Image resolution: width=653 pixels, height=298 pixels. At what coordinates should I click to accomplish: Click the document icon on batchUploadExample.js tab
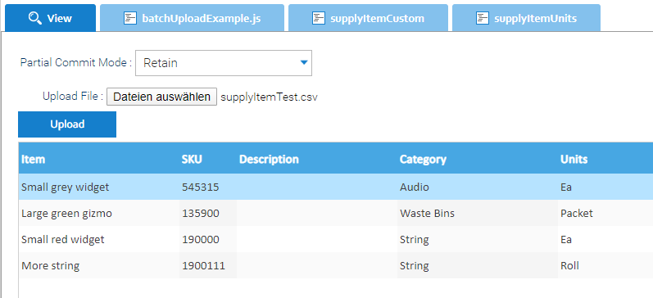[x=130, y=18]
